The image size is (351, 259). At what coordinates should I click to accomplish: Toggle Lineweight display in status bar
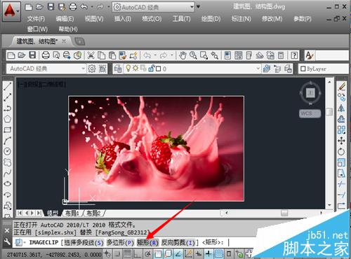(x=208, y=253)
